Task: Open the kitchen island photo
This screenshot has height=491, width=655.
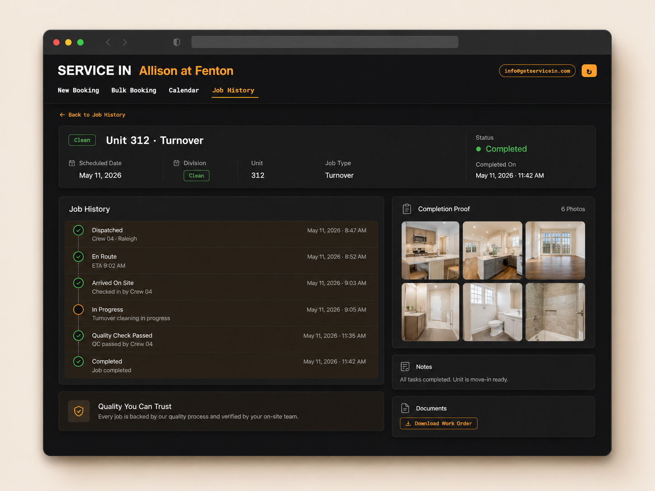Action: (493, 250)
